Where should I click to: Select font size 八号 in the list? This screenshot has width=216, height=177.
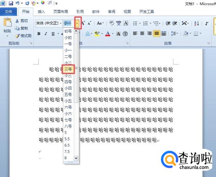click(x=68, y=126)
